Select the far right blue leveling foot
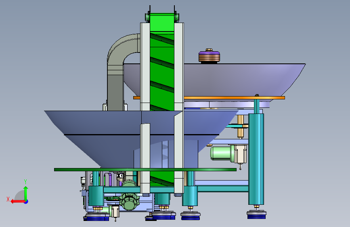This screenshot has width=350, height=227. coord(256,215)
